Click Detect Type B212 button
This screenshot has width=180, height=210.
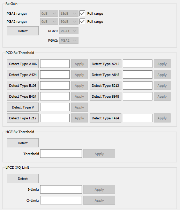105,85
